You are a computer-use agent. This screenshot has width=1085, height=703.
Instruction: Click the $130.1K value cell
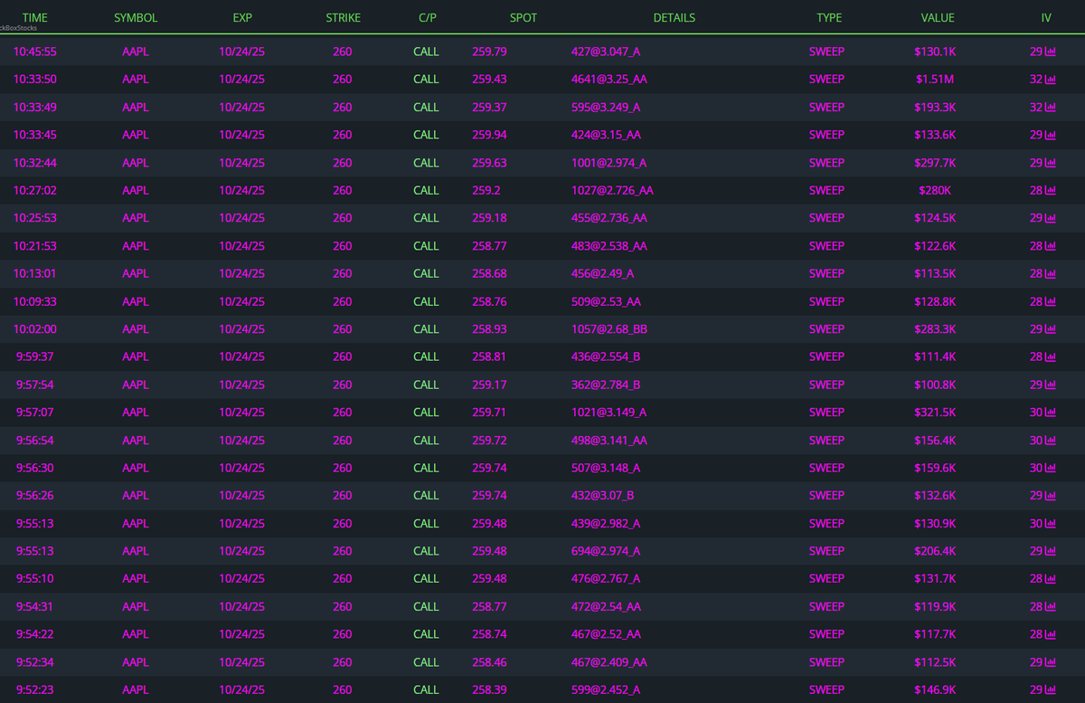935,52
